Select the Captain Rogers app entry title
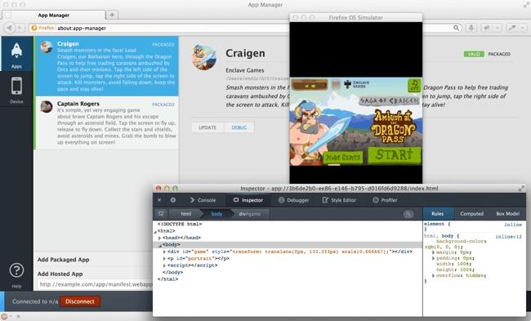531x321 pixels. [78, 104]
